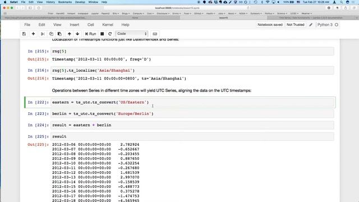Open the Weather bookmarks folder
The height and width of the screenshot is (202, 359).
tap(307, 13)
